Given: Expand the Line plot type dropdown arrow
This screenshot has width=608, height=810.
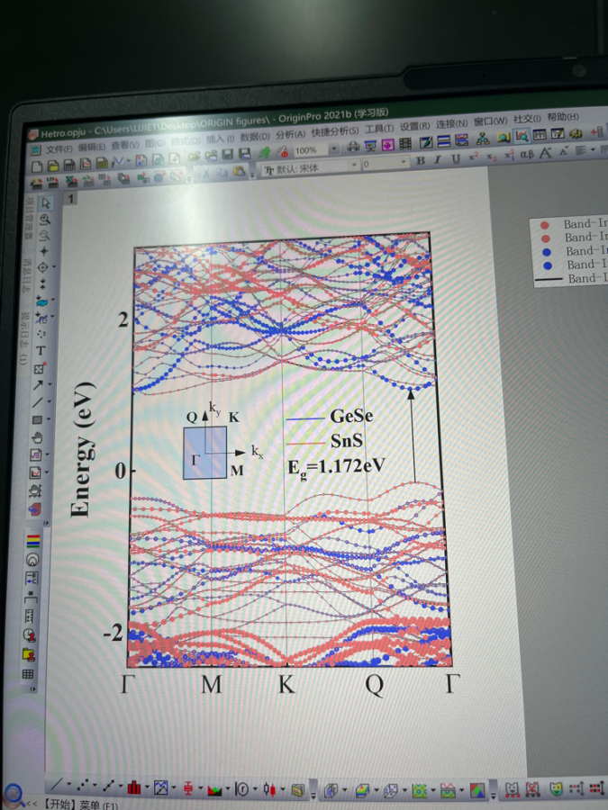Looking at the screenshot, I should click(x=68, y=785).
